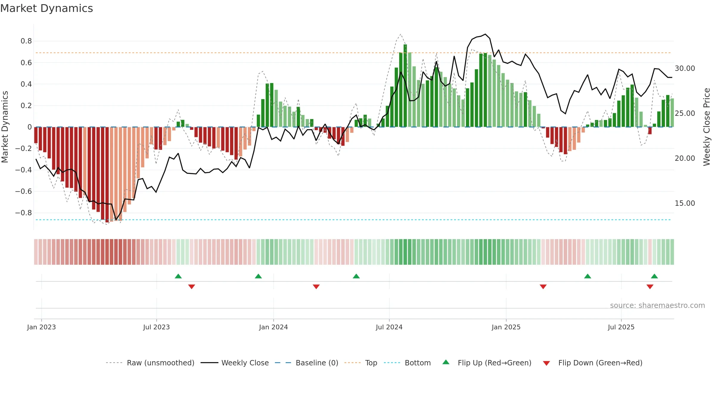Toggle the Top legend entry
The width and height of the screenshot is (715, 402).
[x=361, y=363]
